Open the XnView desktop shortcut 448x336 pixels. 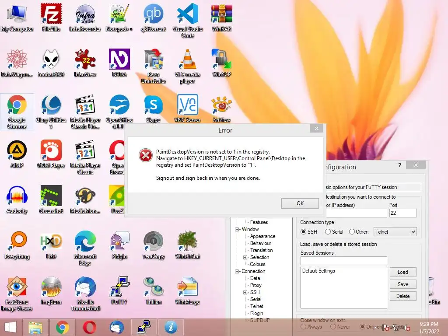pos(222,108)
